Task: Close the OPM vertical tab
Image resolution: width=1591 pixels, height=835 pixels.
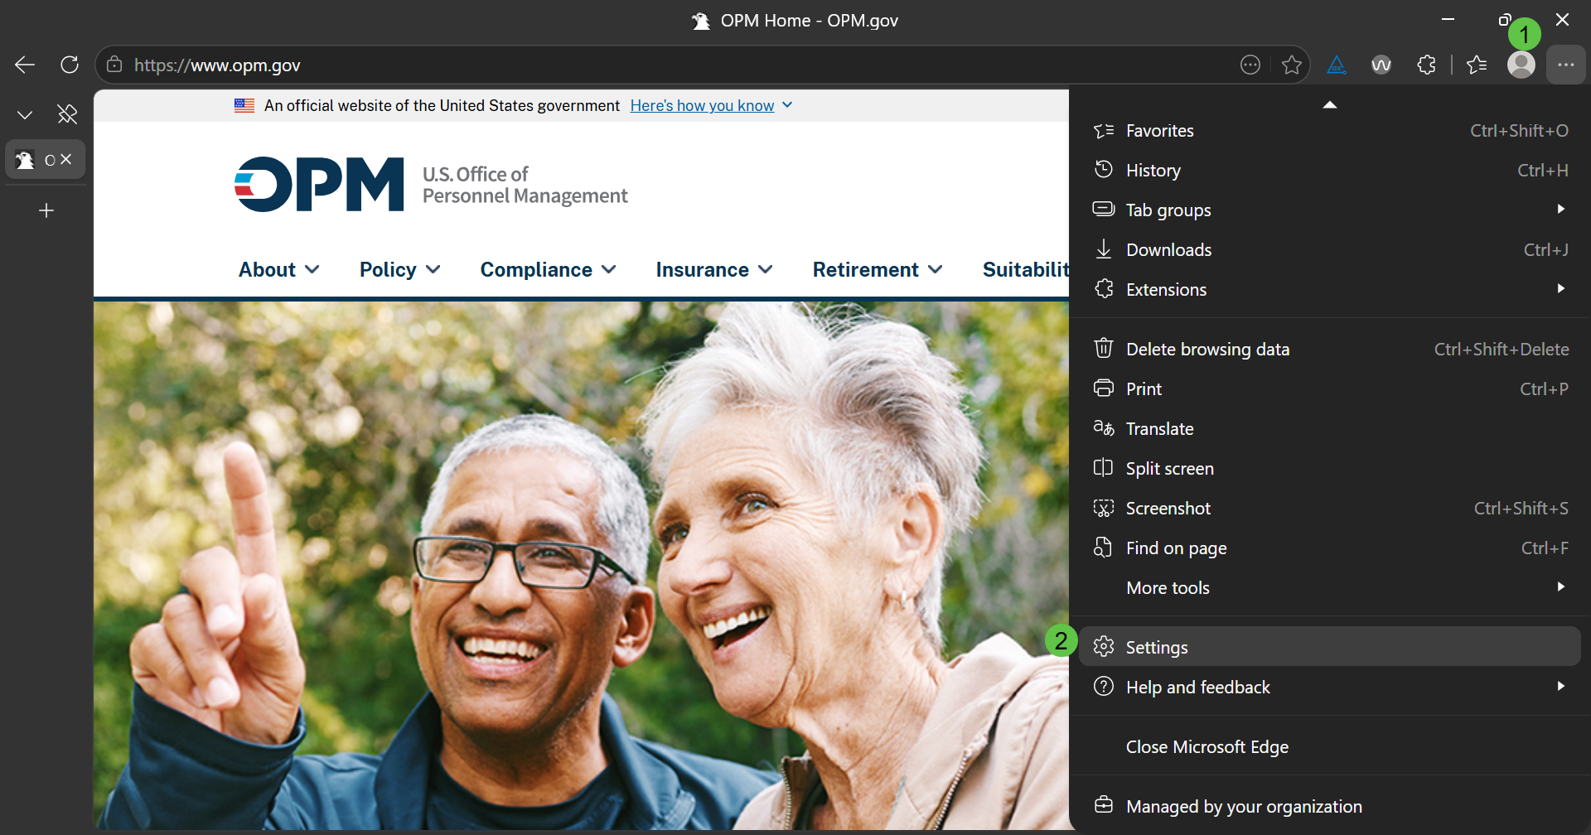Action: coord(66,159)
